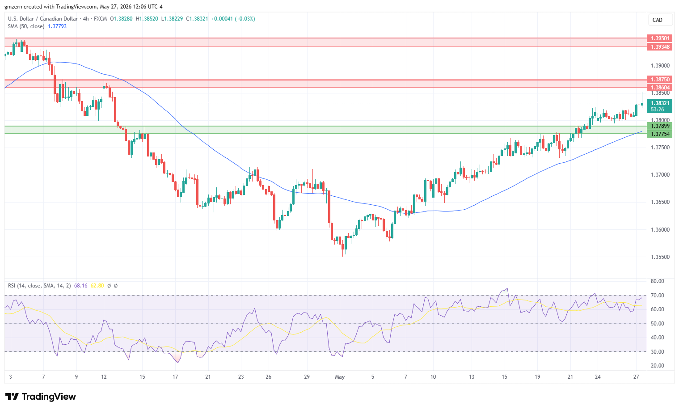Viewport: 679px width, 410px height.
Task: Click the 1.38750 price level label
Action: click(x=660, y=80)
